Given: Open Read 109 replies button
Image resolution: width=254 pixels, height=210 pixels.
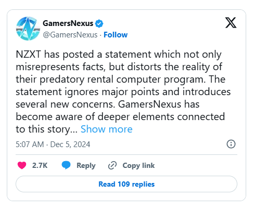Looking at the screenshot, I should 126,184.
